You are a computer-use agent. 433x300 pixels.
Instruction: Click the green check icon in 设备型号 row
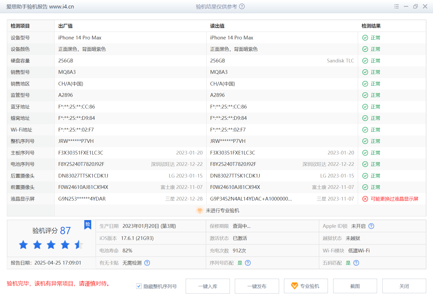[365, 38]
